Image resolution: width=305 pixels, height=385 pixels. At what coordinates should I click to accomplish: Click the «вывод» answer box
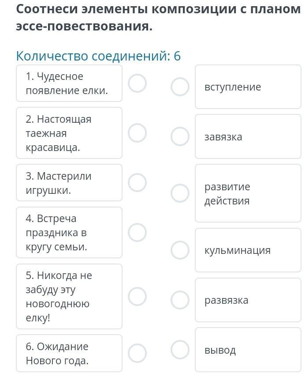248,350
